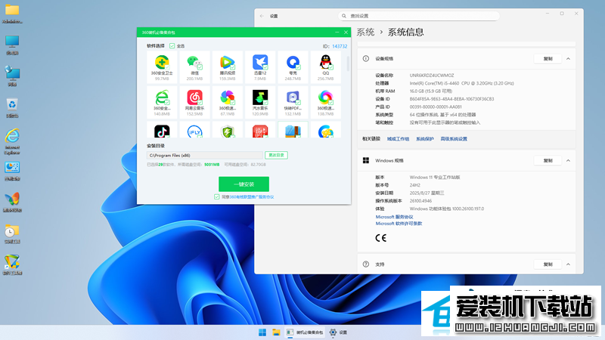
Task: Uncheck the 360极速 67.1MB tile checkbox
Action: click(x=233, y=103)
